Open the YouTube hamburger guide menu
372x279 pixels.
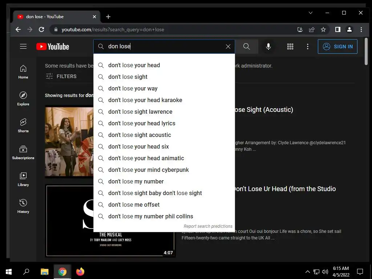(x=23, y=46)
